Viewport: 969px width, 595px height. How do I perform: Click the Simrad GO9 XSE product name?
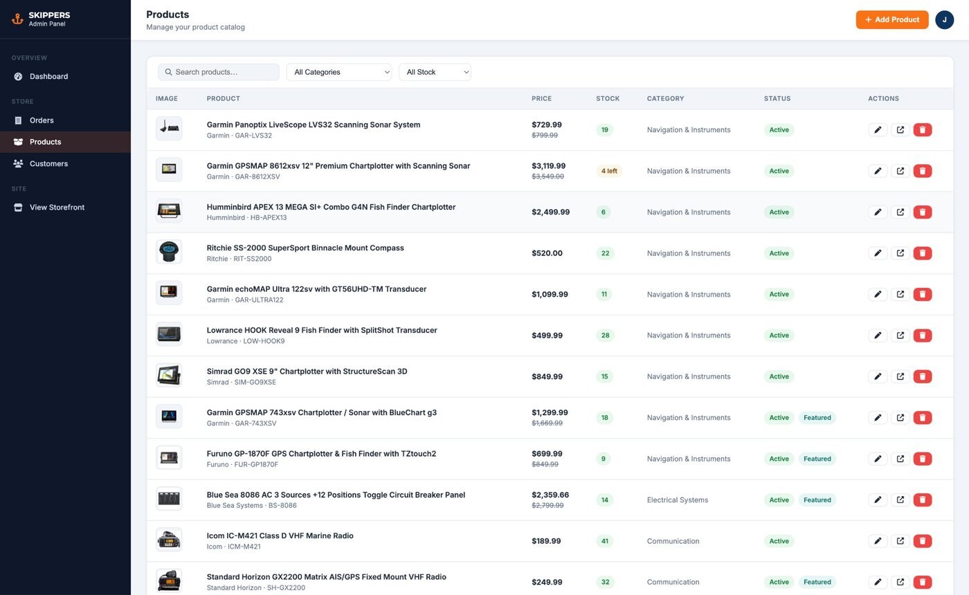pyautogui.click(x=307, y=372)
